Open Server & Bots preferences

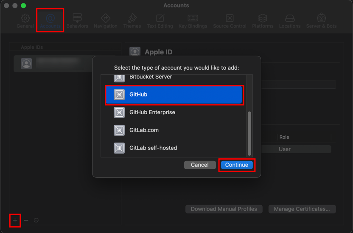click(x=321, y=20)
